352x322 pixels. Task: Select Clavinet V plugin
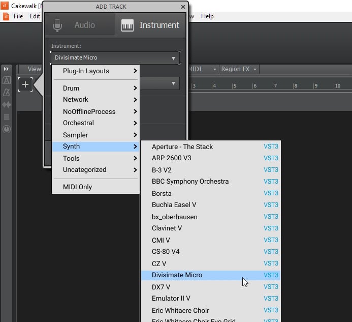click(x=211, y=228)
